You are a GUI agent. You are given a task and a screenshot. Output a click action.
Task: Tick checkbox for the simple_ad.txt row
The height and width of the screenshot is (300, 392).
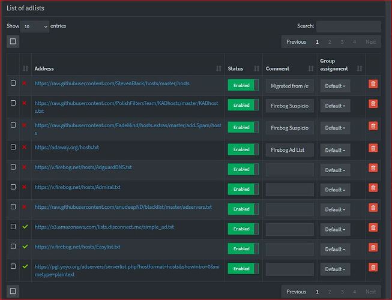13,227
